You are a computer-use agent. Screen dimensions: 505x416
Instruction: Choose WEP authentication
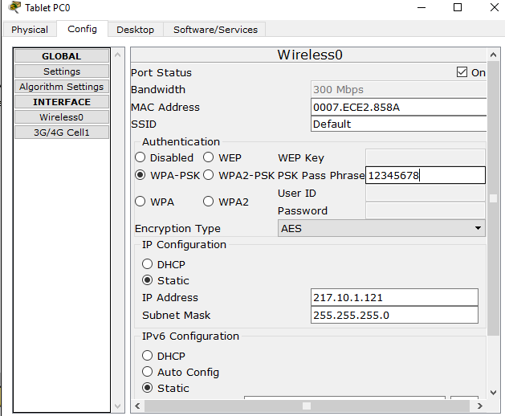click(209, 157)
